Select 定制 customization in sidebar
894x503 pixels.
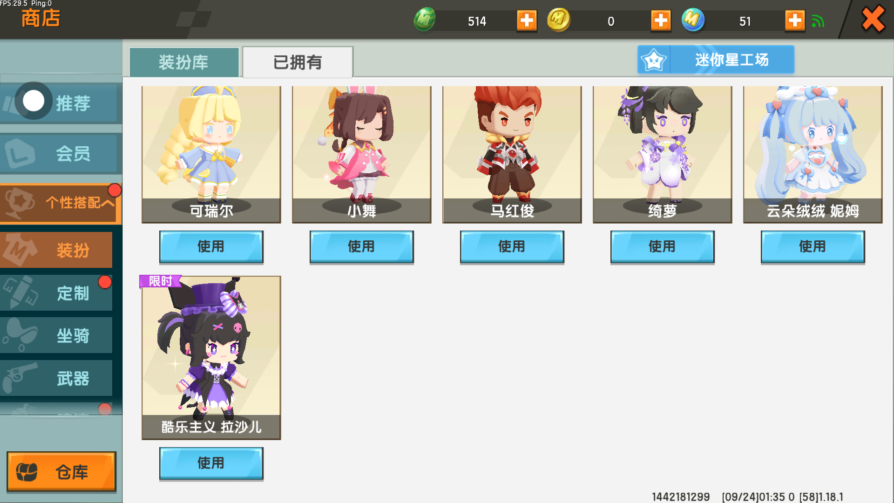(56, 293)
